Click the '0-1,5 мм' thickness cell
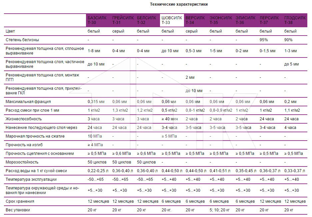 click(267, 51)
